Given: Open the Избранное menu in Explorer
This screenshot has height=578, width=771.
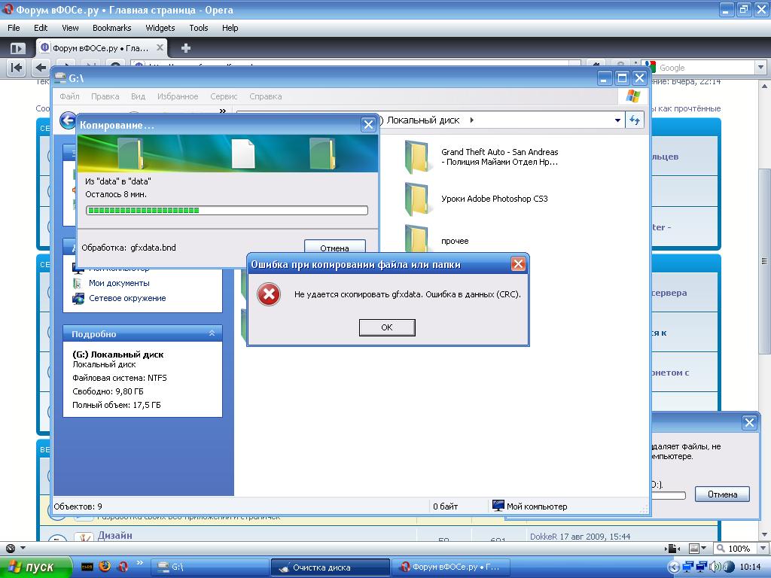Looking at the screenshot, I should (x=178, y=96).
